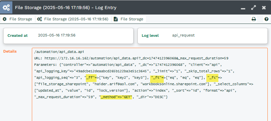
Task: Click the gears icon in the title bar
Action: [6, 7]
